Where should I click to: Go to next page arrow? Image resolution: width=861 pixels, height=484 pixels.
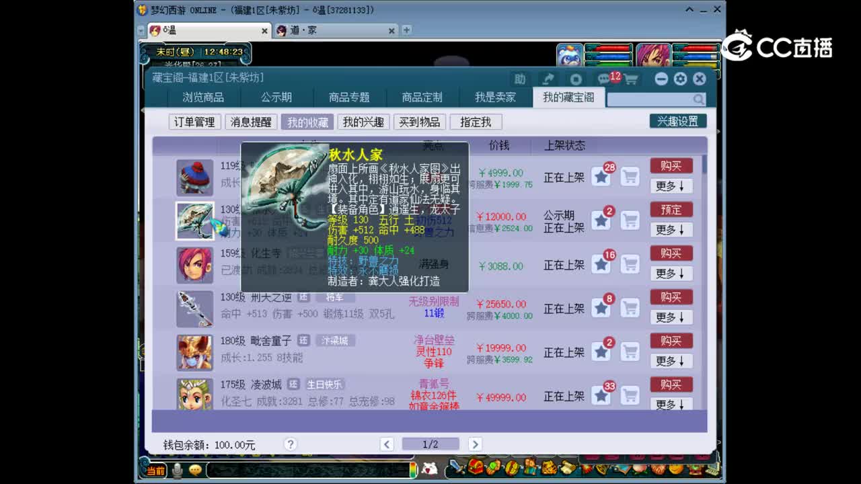475,444
